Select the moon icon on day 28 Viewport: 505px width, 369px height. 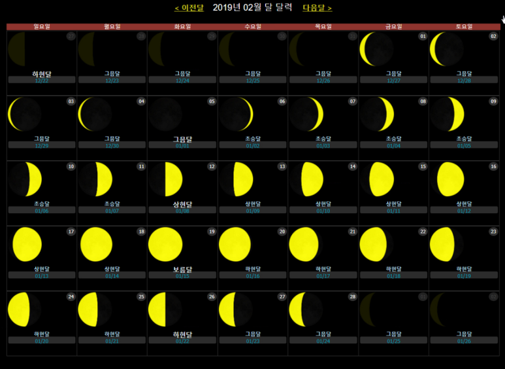(x=306, y=309)
